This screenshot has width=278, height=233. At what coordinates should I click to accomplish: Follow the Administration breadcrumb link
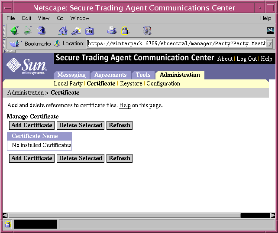coord(26,93)
